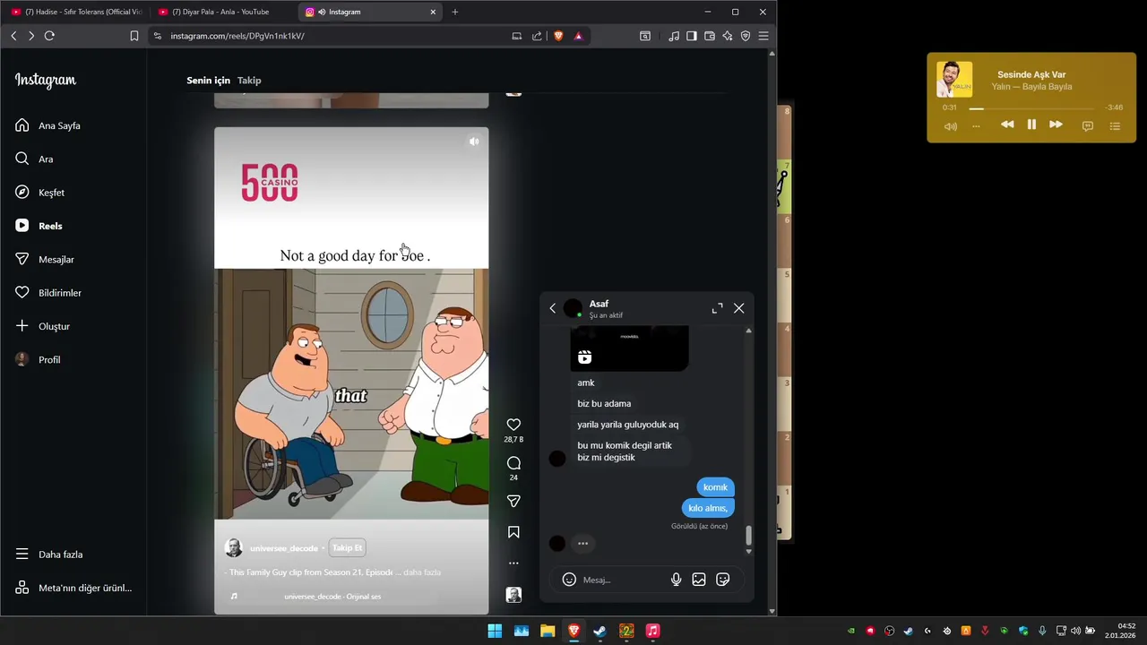Reload the Instagram page

coord(49,36)
